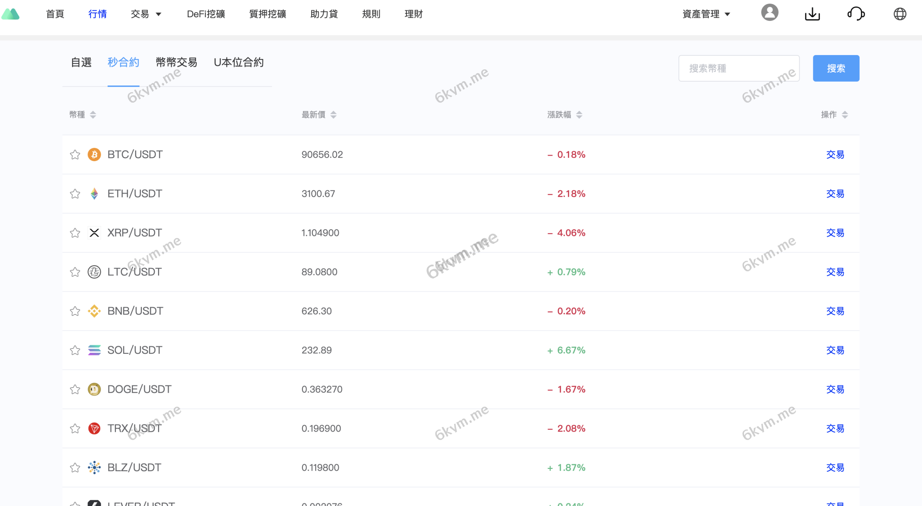
Task: Open customer support via the headset icon
Action: (856, 14)
